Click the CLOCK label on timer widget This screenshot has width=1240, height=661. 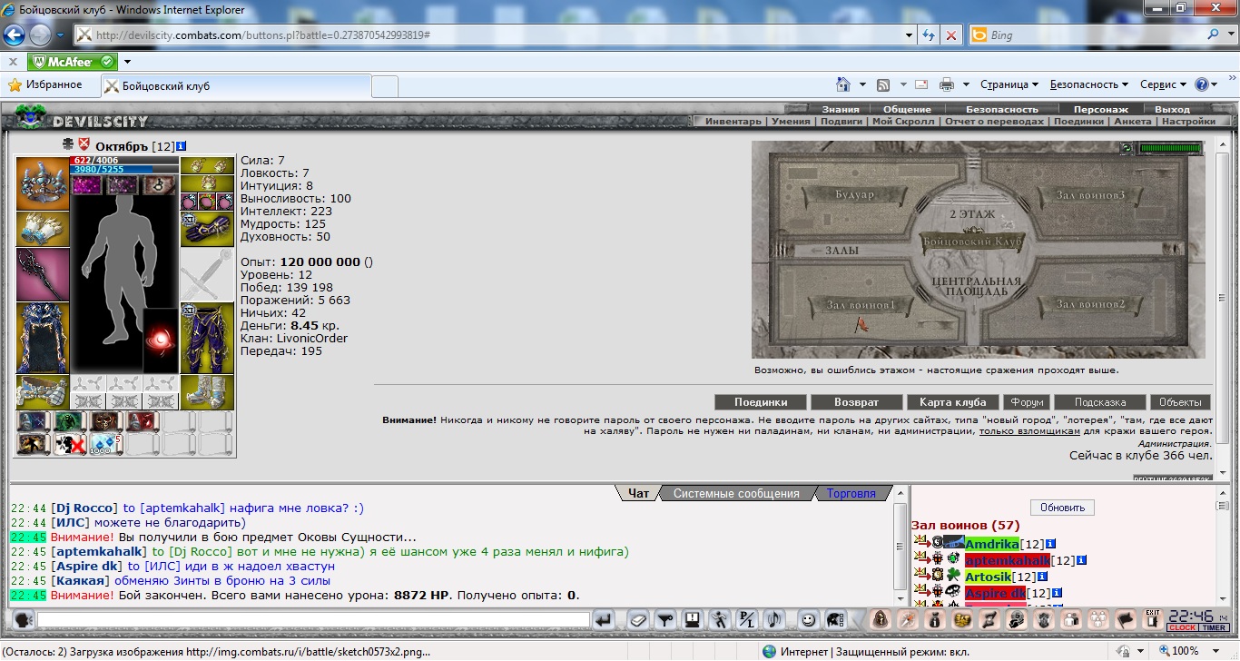pos(1182,627)
